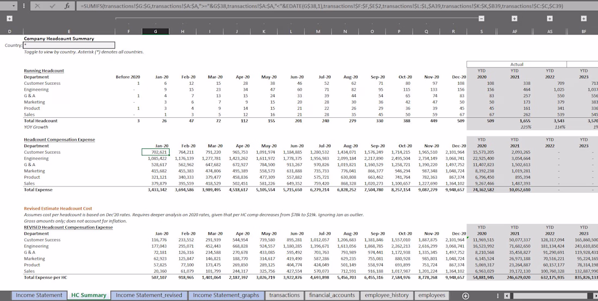The height and width of the screenshot is (301, 598).
Task: Expand the column group above column AS
Action: 550,18
